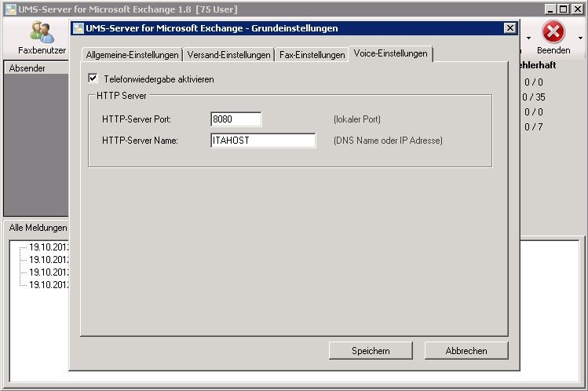588x391 pixels.
Task: Switch to Fax-Einstellungen tab
Action: click(312, 55)
